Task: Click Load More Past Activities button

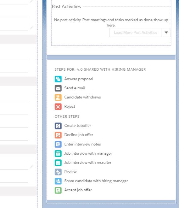Action: tap(136, 33)
